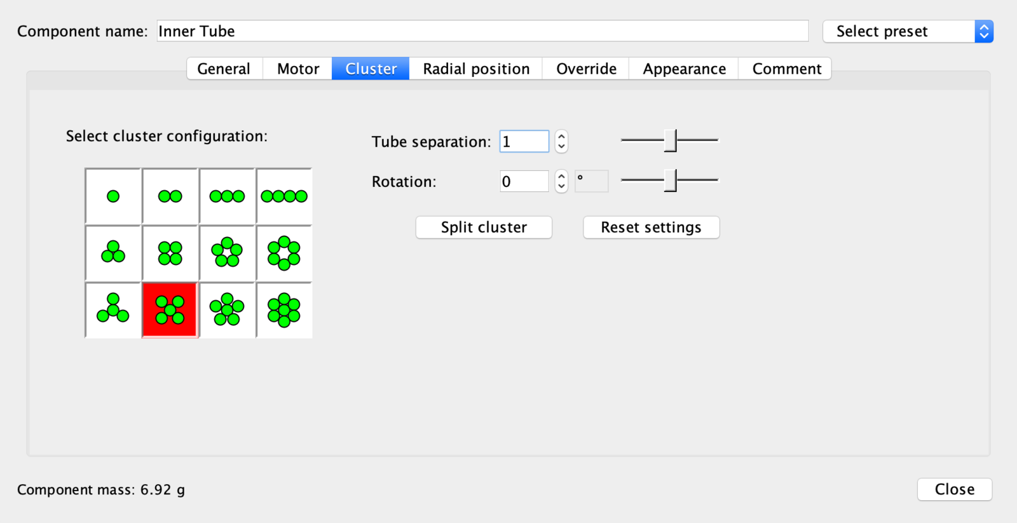Click the Tube separation slider handle
The height and width of the screenshot is (523, 1017).
tap(671, 140)
